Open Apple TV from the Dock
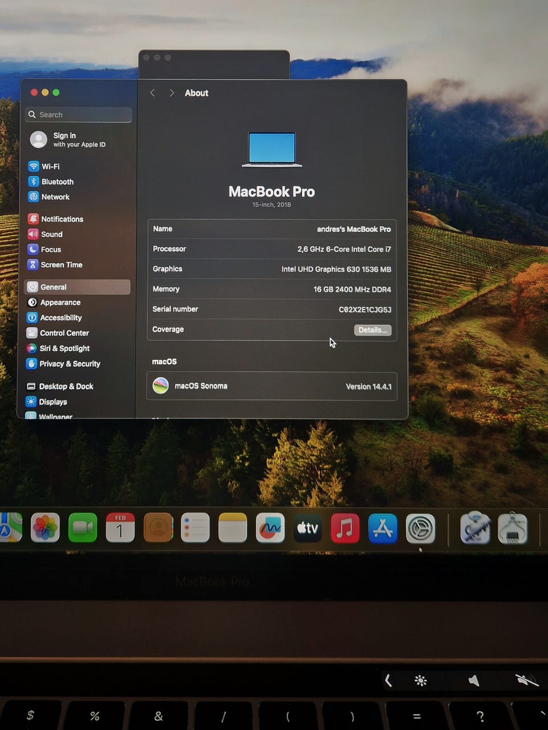The height and width of the screenshot is (730, 548). coord(308,528)
